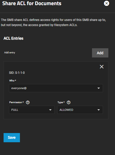This screenshot has width=115, height=155.
Task: Expand the Who dropdown arrow
Action: click(99, 88)
